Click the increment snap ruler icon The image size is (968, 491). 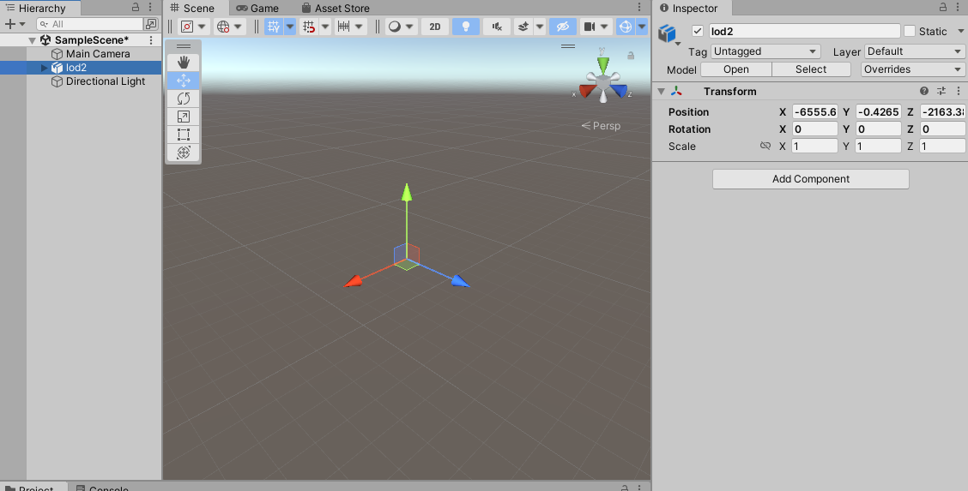coord(344,27)
